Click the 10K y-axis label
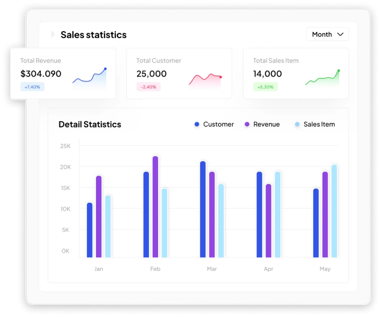 pos(65,209)
